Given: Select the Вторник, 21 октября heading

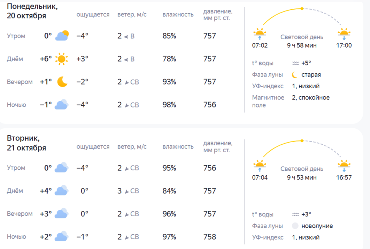Looking at the screenshot, I should [x=26, y=143].
